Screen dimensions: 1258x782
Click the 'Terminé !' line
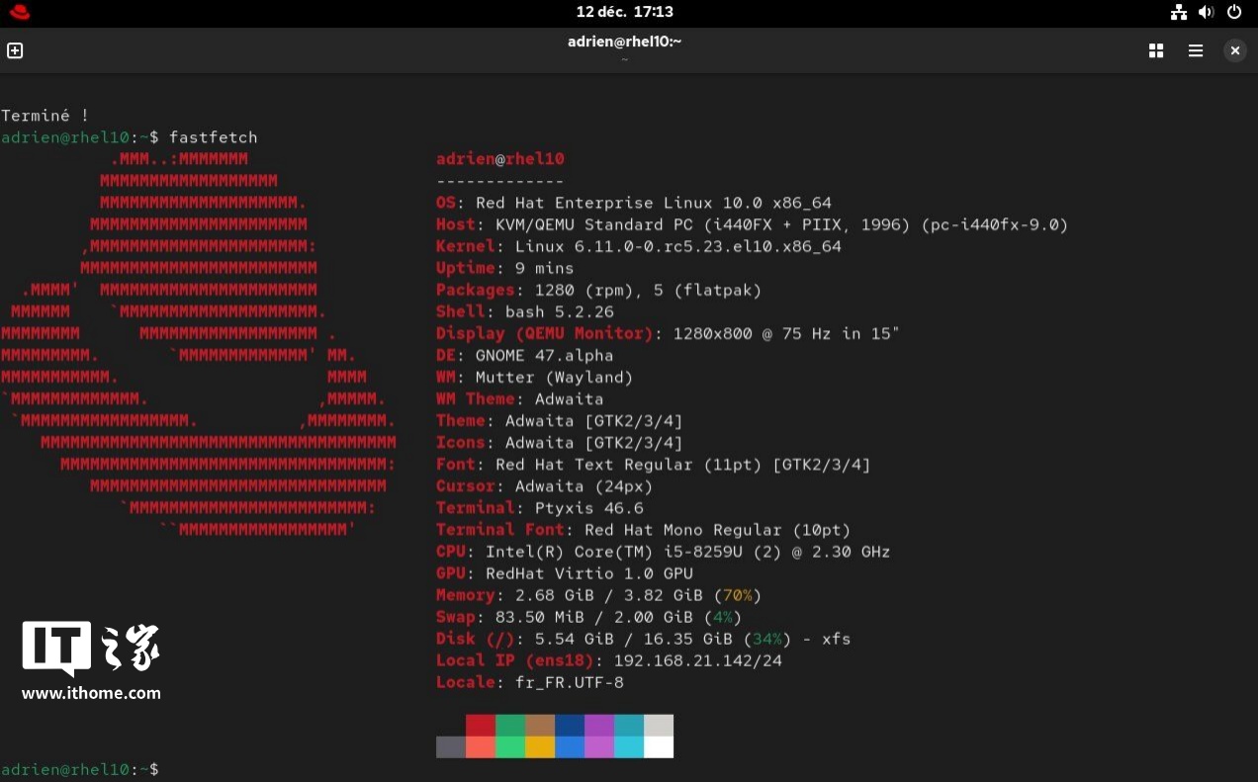tap(45, 116)
